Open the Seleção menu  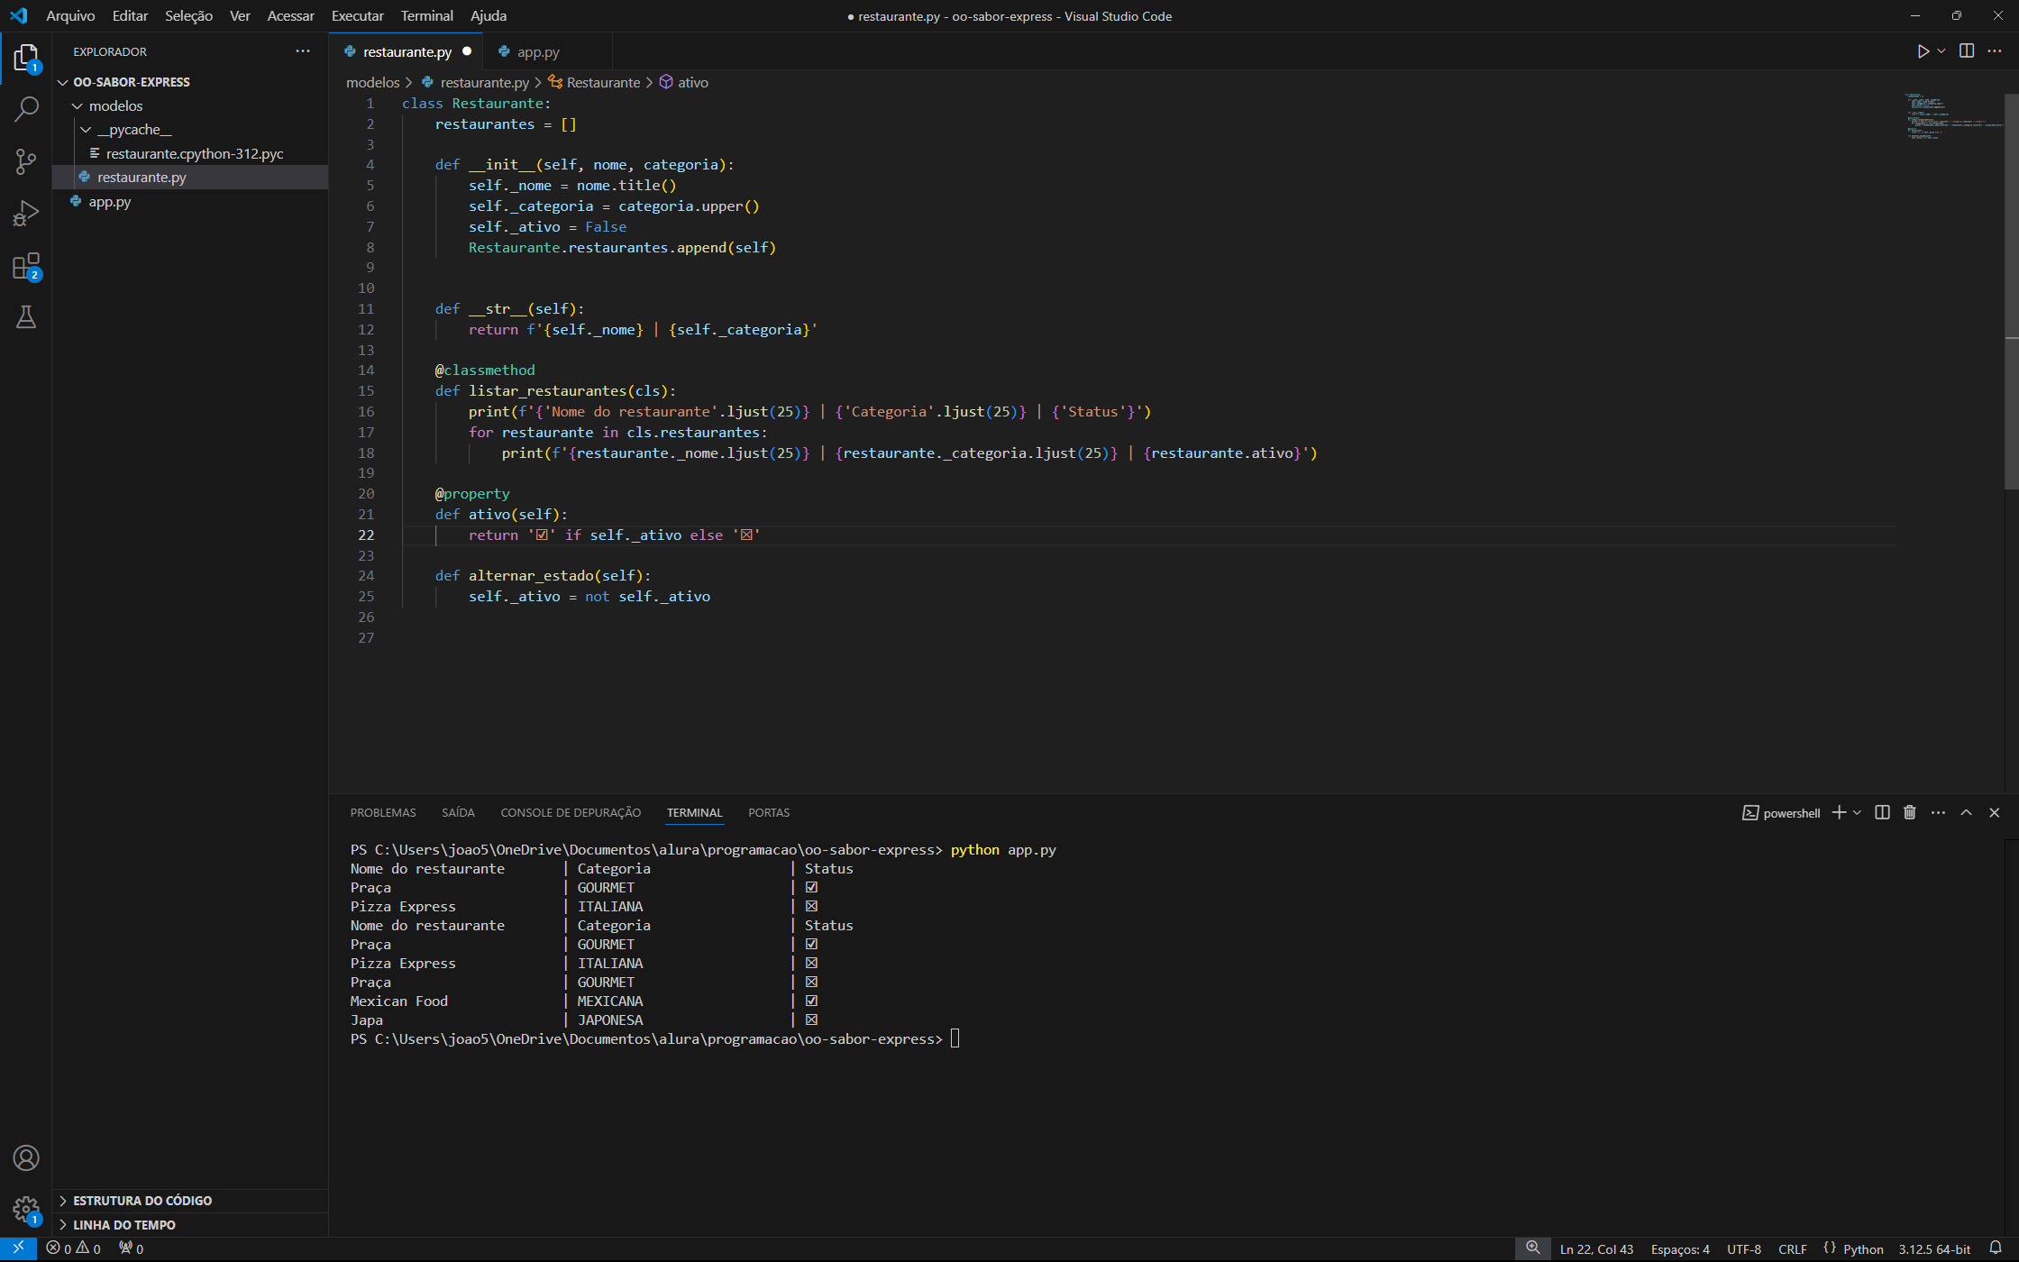point(188,16)
